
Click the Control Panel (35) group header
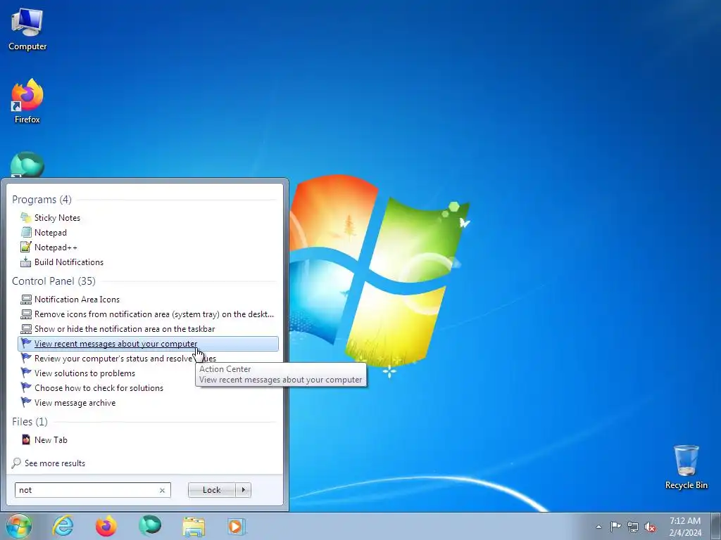(54, 281)
